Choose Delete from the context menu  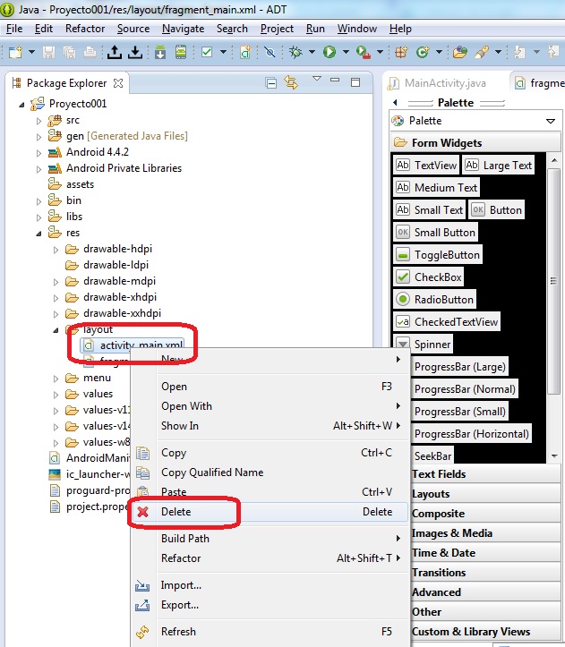270,512
